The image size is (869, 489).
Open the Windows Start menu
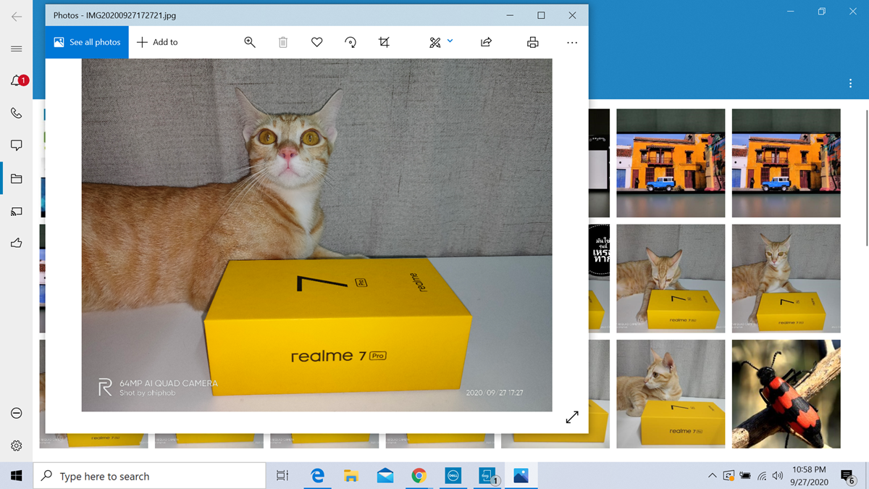coord(17,476)
